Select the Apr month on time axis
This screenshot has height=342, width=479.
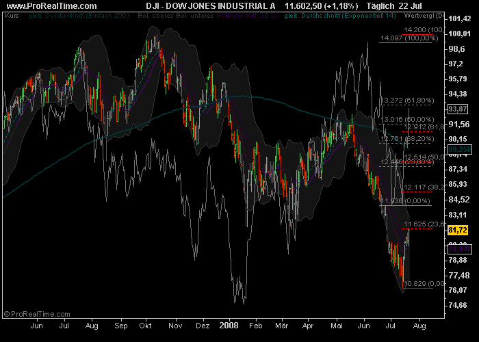point(308,326)
